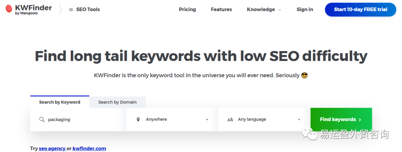
Task: Open the kwfinder.com suggestion link
Action: (x=89, y=148)
